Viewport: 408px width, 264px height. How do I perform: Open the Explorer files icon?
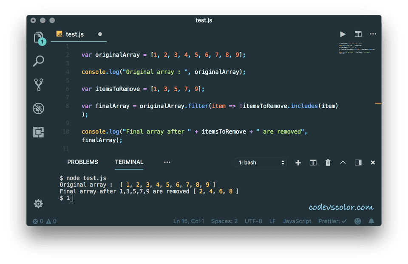pos(39,38)
